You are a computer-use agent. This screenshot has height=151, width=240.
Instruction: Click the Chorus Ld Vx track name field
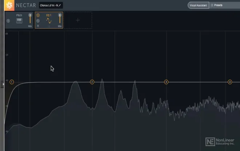[x=49, y=5]
